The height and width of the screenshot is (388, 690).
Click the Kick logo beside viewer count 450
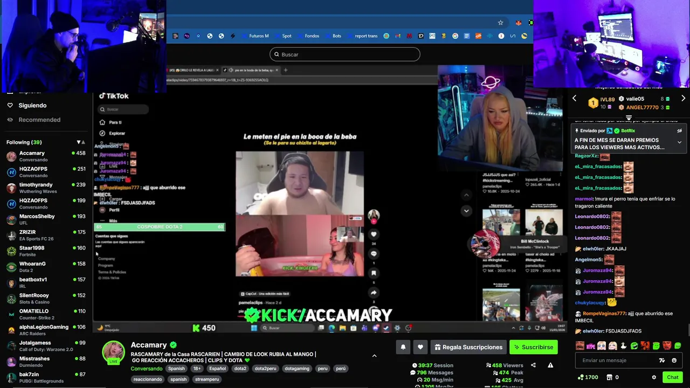[x=196, y=328]
